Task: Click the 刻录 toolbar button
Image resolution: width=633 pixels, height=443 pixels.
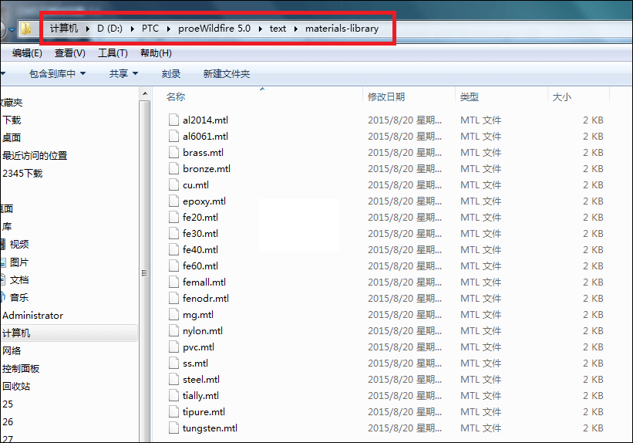Action: (170, 73)
